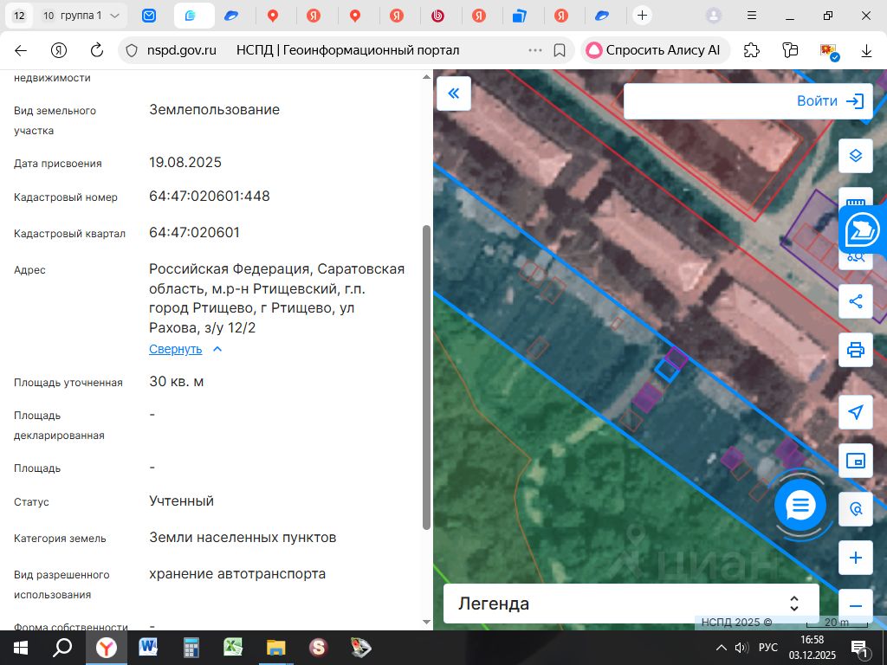Toggle the overview mini-map
The width and height of the screenshot is (887, 665).
point(855,461)
